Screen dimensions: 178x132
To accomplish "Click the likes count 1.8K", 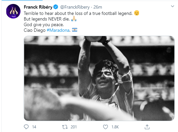I will 115,127.
